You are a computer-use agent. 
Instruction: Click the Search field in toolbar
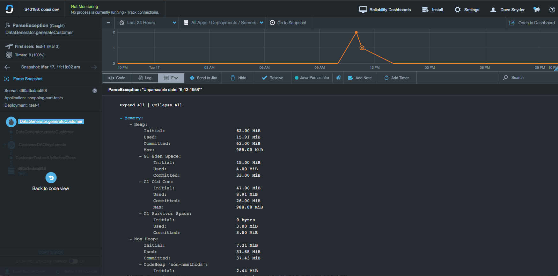pyautogui.click(x=528, y=78)
